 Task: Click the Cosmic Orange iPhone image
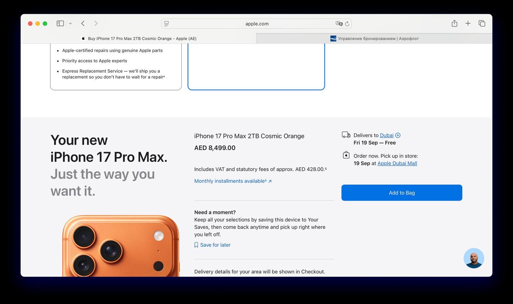[x=121, y=246]
